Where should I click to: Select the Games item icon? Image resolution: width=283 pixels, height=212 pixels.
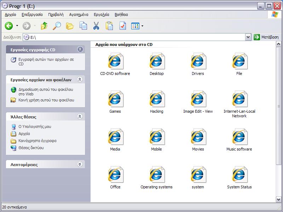point(115,99)
